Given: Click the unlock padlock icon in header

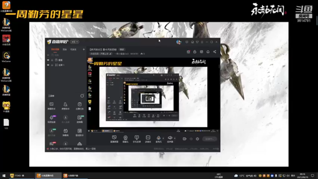Looking at the screenshot, I should (x=195, y=52).
